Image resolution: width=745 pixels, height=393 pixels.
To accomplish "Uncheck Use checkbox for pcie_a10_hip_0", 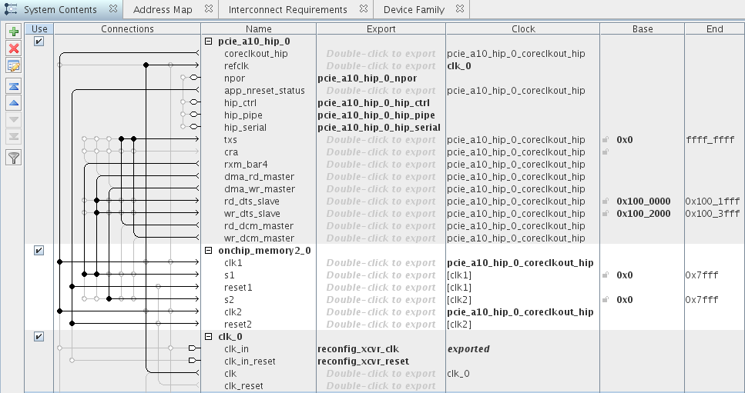I will 39,42.
